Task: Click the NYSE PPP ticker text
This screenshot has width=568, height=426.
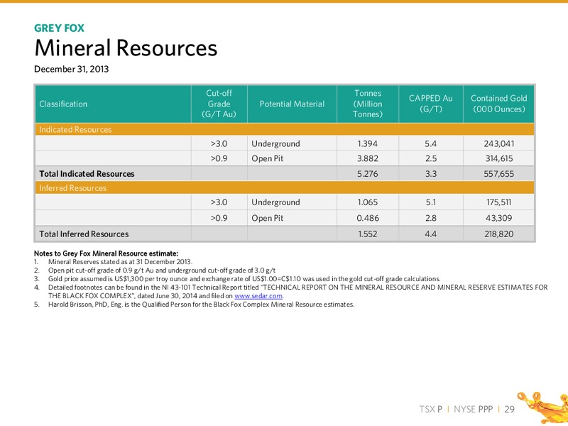Action: click(x=473, y=410)
